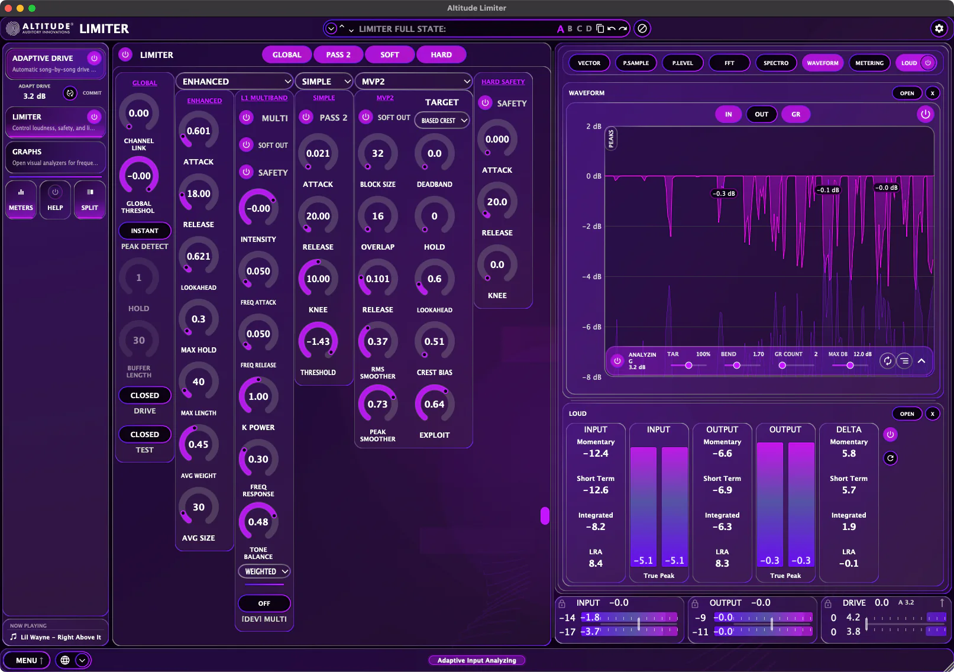Reset the Loud meter with the circular arrow
This screenshot has height=672, width=954.
890,458
